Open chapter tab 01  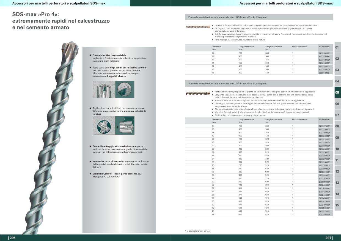pos(337,47)
